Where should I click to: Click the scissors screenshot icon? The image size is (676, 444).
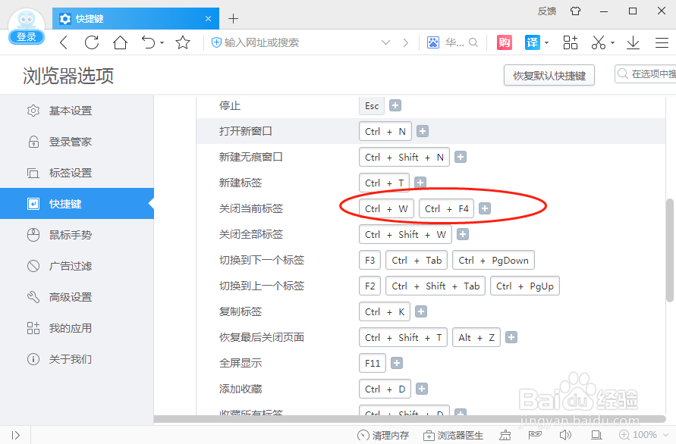599,42
